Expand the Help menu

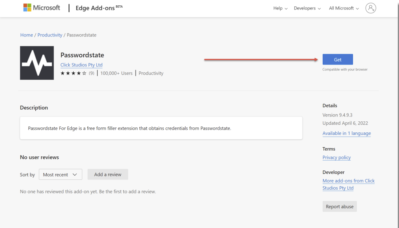tap(280, 8)
